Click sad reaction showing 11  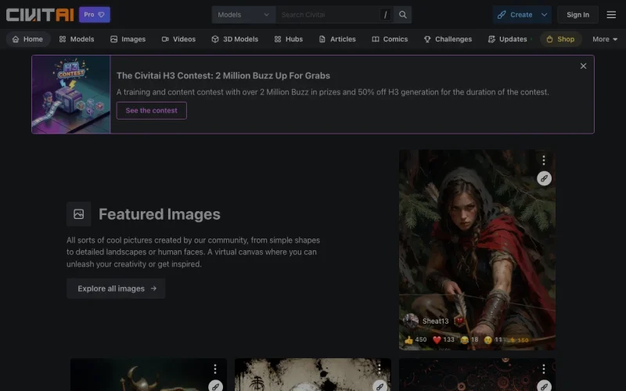point(493,340)
